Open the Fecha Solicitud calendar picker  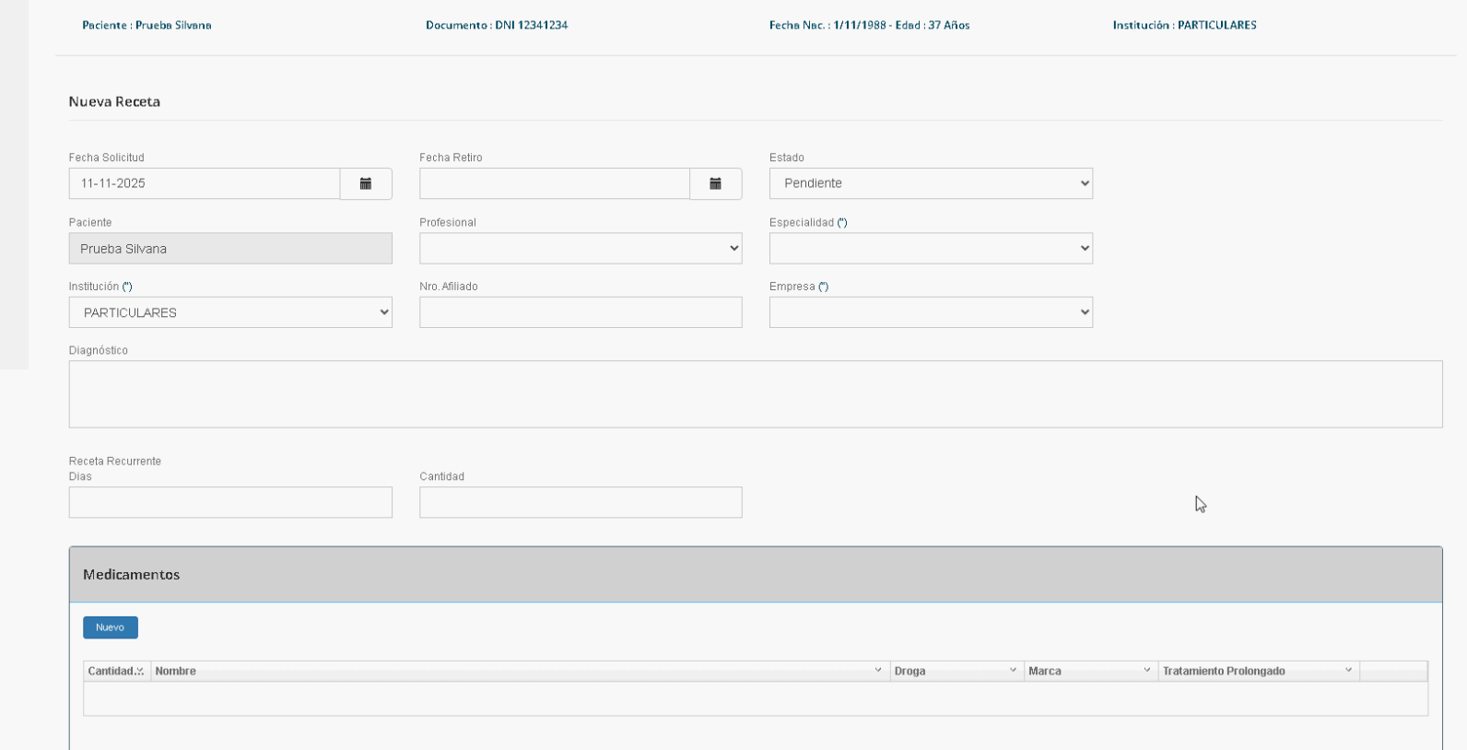tap(366, 183)
